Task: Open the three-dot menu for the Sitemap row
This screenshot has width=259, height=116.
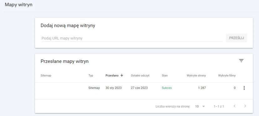Action: coord(244,88)
